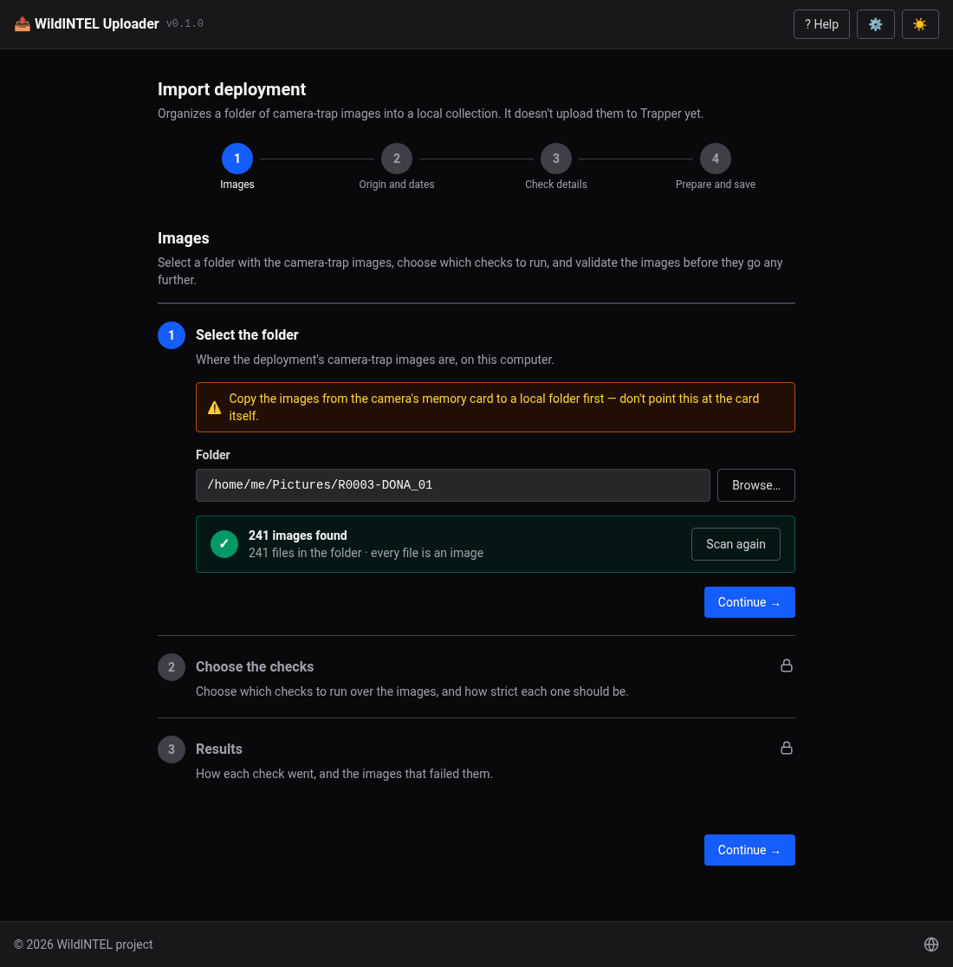Toggle light theme with sun icon
Viewport: 953px width, 967px height.
[x=920, y=24]
